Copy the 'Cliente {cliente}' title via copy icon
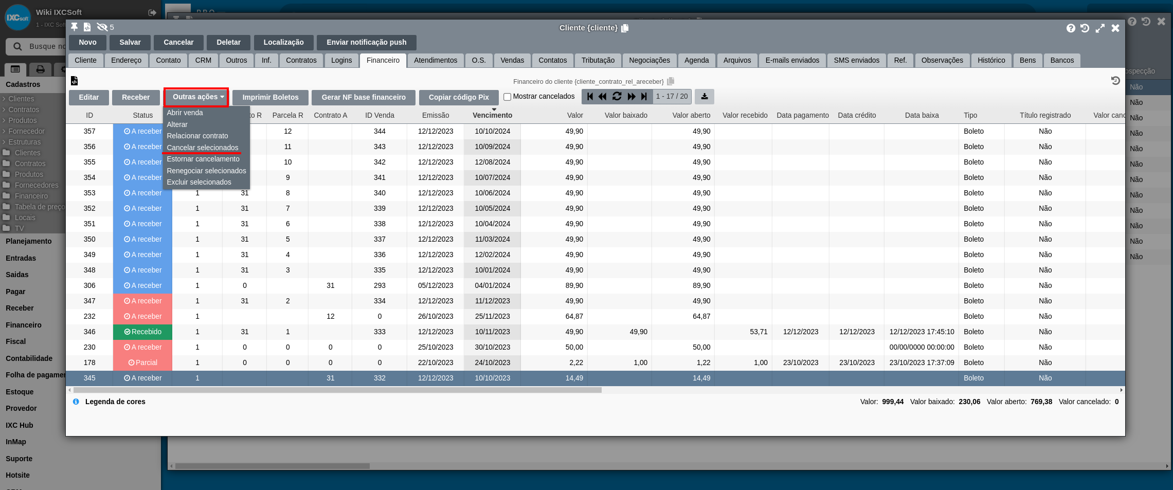Image resolution: width=1173 pixels, height=490 pixels. click(625, 28)
